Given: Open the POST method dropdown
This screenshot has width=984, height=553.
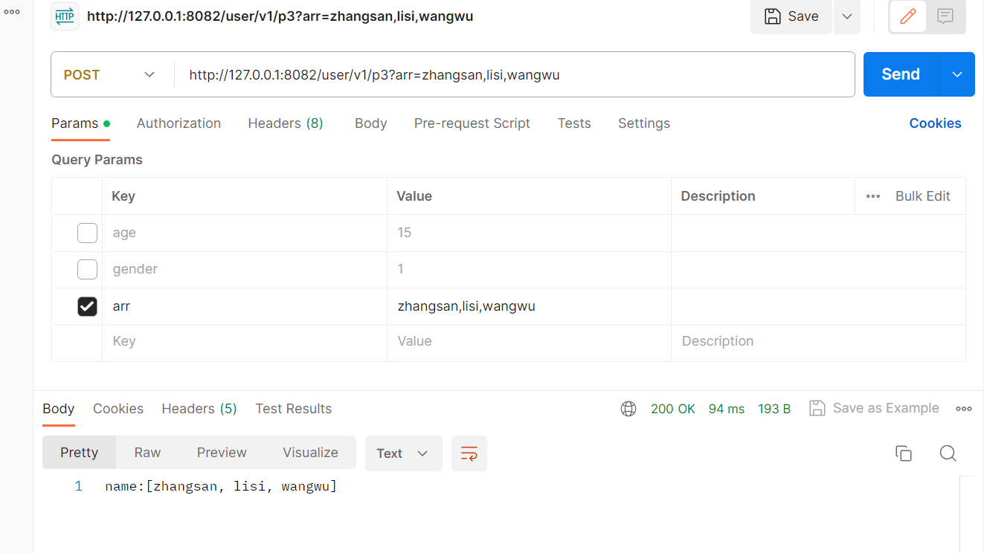Looking at the screenshot, I should click(110, 74).
